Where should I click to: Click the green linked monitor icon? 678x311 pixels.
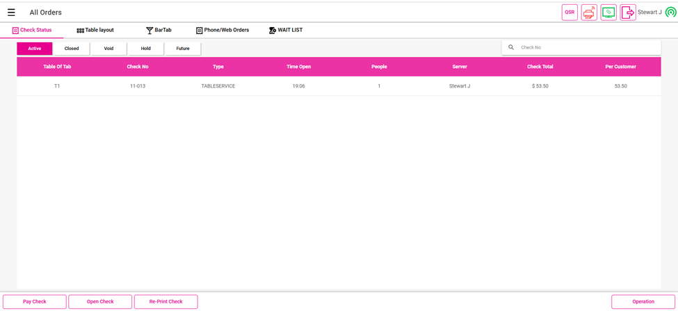click(x=608, y=12)
